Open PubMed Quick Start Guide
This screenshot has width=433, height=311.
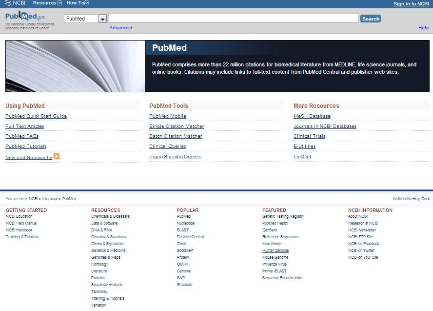[x=36, y=116]
